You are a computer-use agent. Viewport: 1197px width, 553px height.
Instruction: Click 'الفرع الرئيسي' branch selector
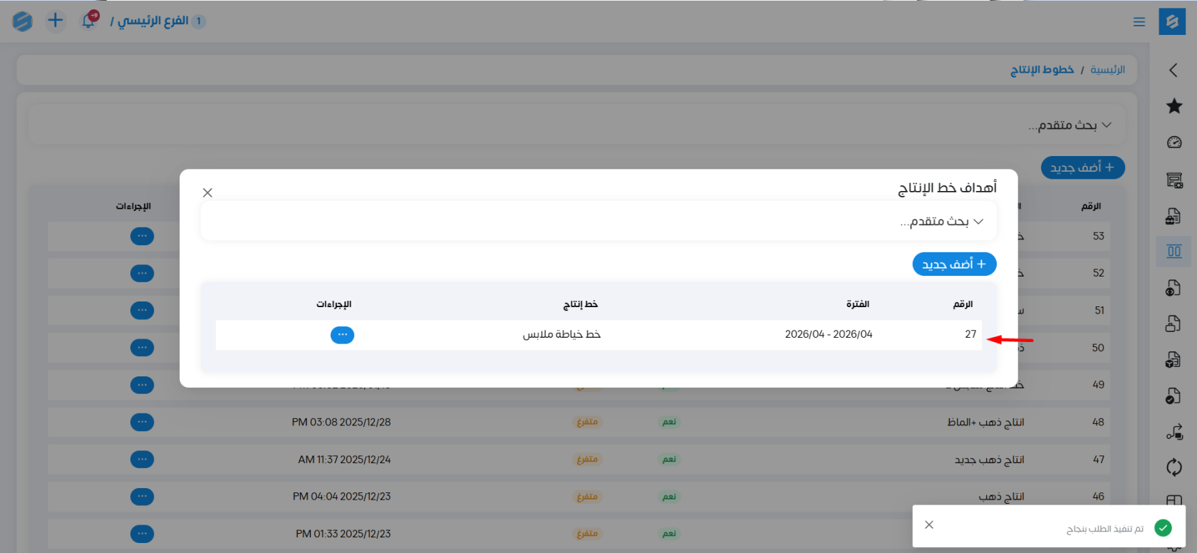tap(152, 21)
